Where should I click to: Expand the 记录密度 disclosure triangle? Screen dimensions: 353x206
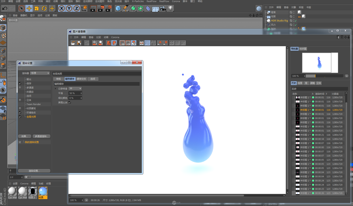(x=55, y=88)
